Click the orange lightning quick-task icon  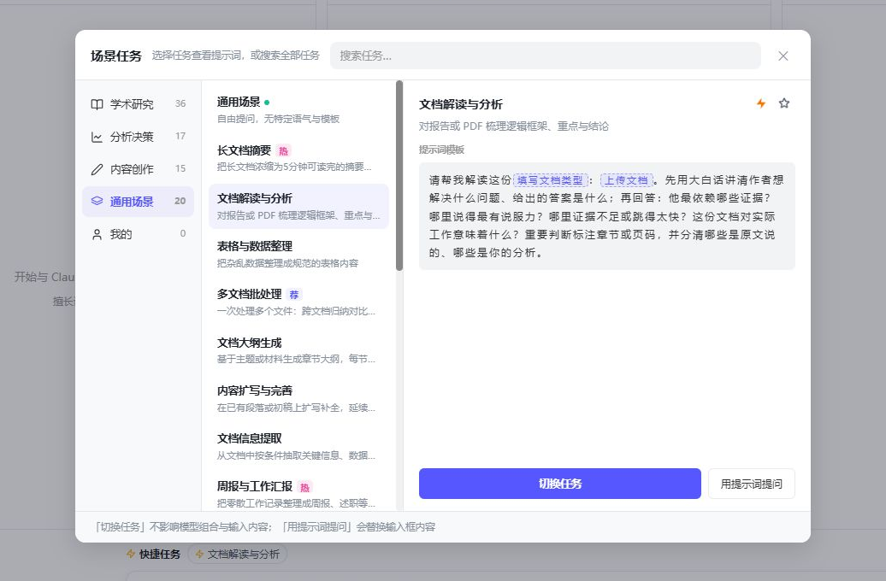[x=761, y=103]
